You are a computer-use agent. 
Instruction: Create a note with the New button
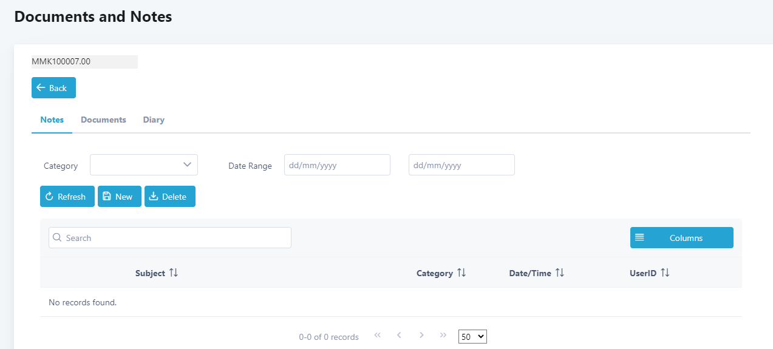119,197
